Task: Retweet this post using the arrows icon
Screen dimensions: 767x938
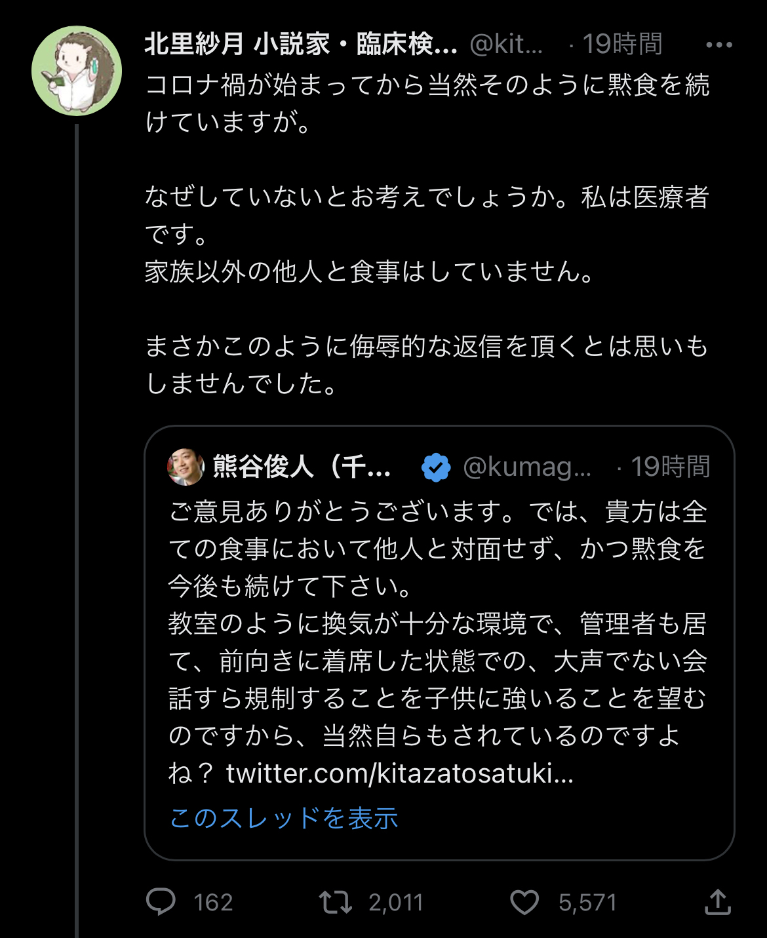Action: pyautogui.click(x=335, y=902)
